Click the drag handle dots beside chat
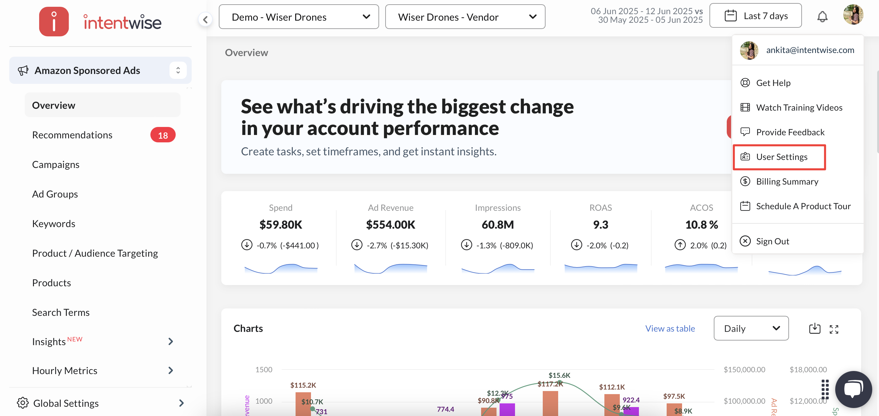This screenshot has height=416, width=879. [x=825, y=389]
